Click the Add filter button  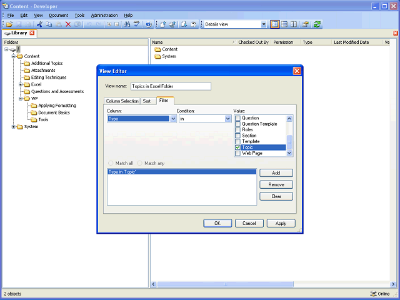point(276,173)
